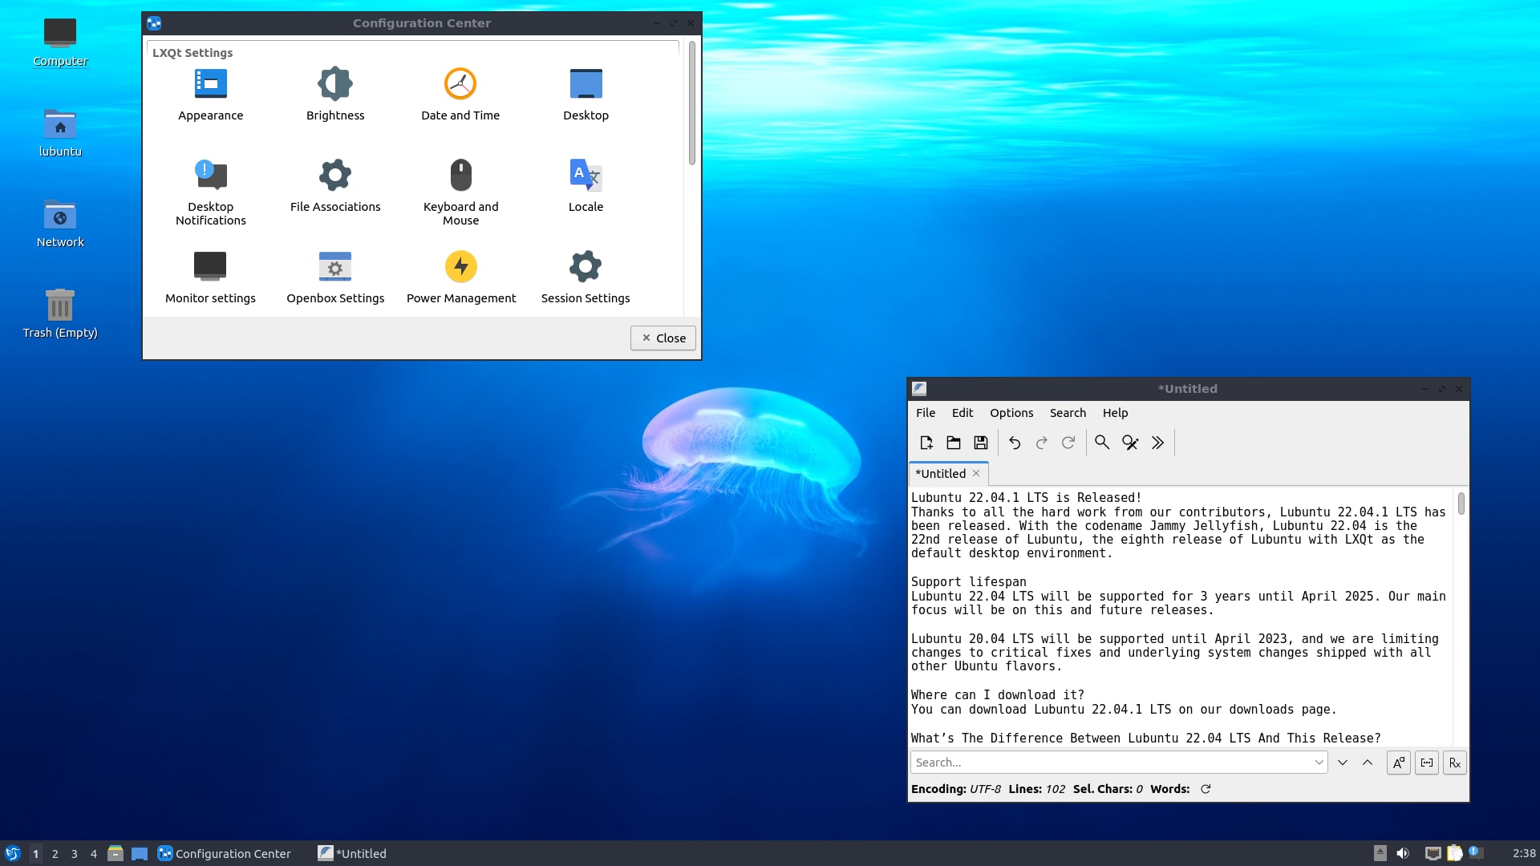Open Brightness settings panel
This screenshot has width=1540, height=866.
334,94
